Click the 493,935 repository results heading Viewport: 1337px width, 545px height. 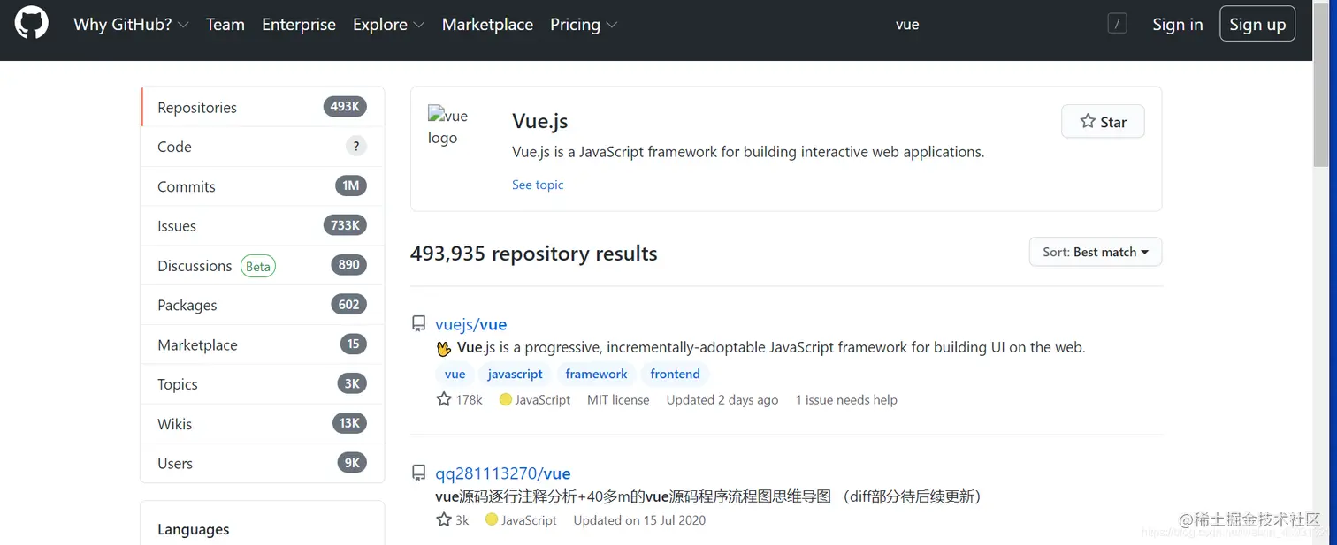click(533, 254)
